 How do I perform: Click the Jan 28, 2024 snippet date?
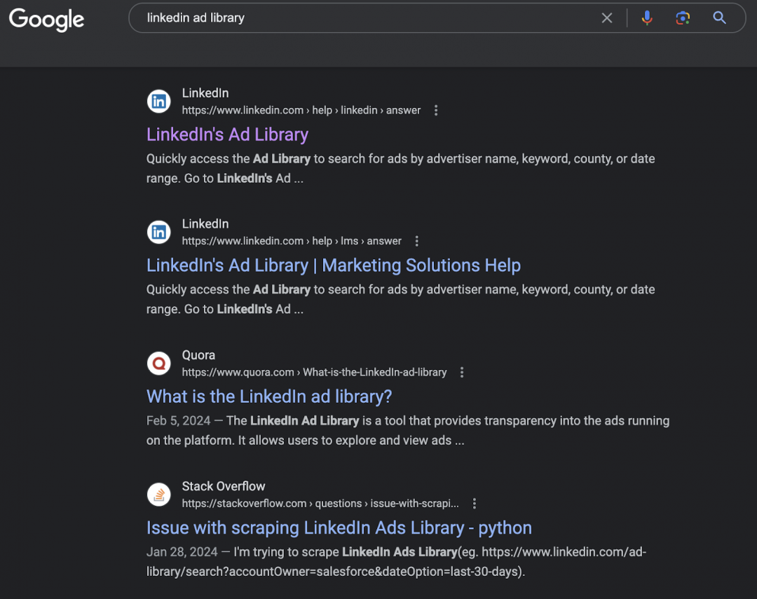pos(182,551)
